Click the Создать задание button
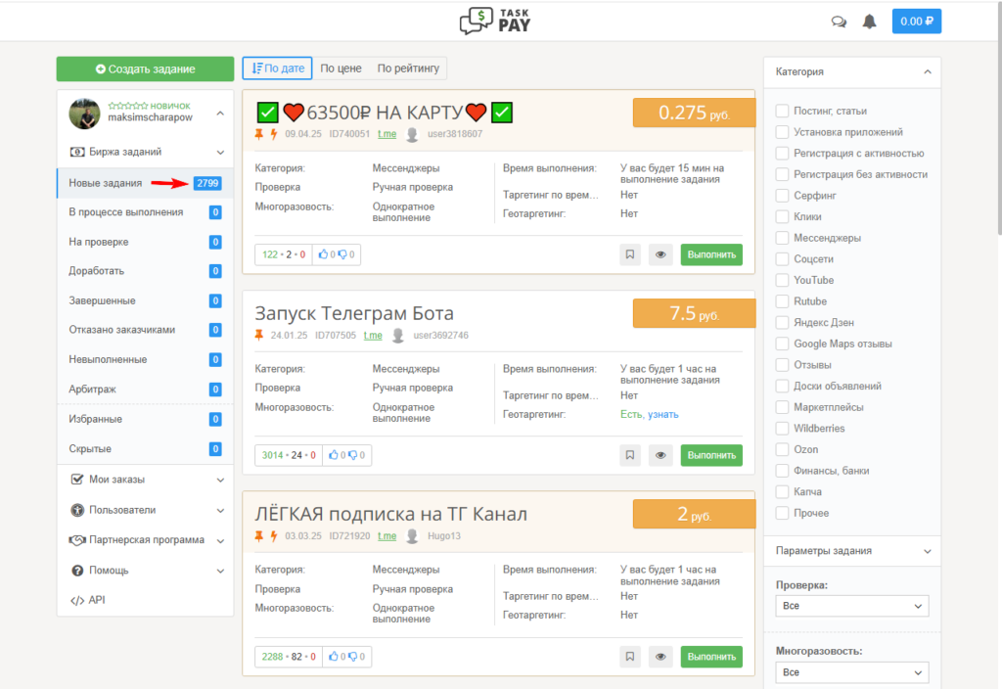1002x689 pixels. click(x=145, y=69)
